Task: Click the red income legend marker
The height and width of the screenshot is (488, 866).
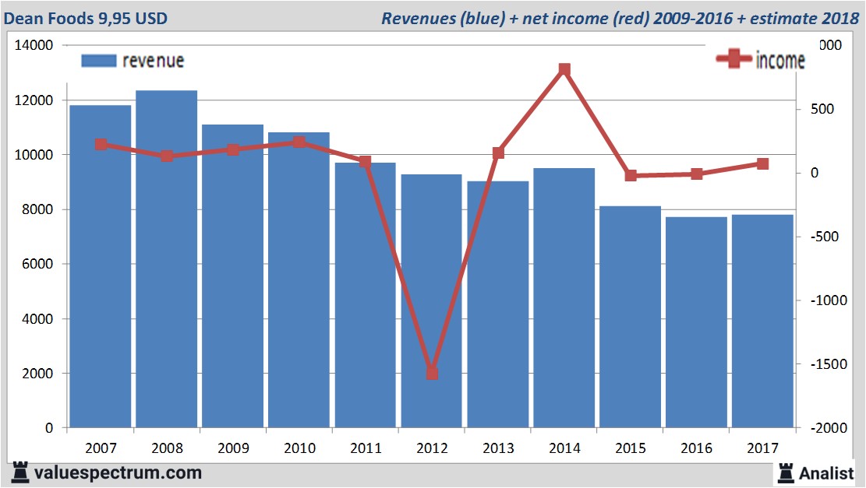Action: (734, 60)
